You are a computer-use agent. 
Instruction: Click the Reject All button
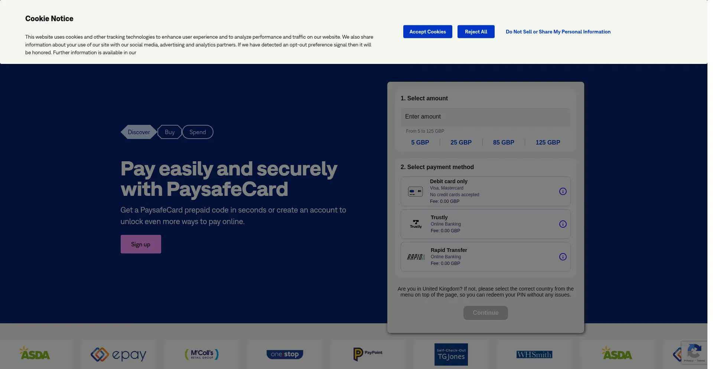(x=476, y=32)
